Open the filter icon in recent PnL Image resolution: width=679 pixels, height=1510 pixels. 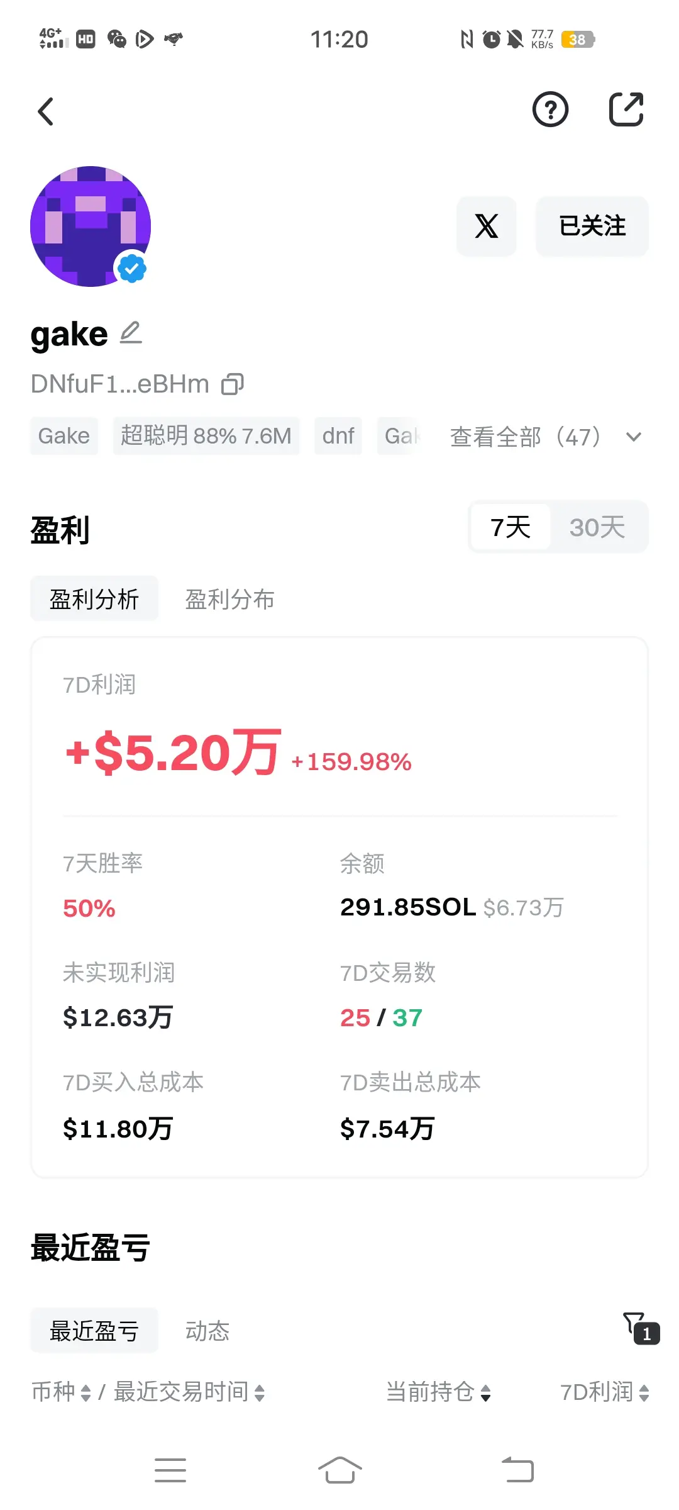[x=641, y=1328]
